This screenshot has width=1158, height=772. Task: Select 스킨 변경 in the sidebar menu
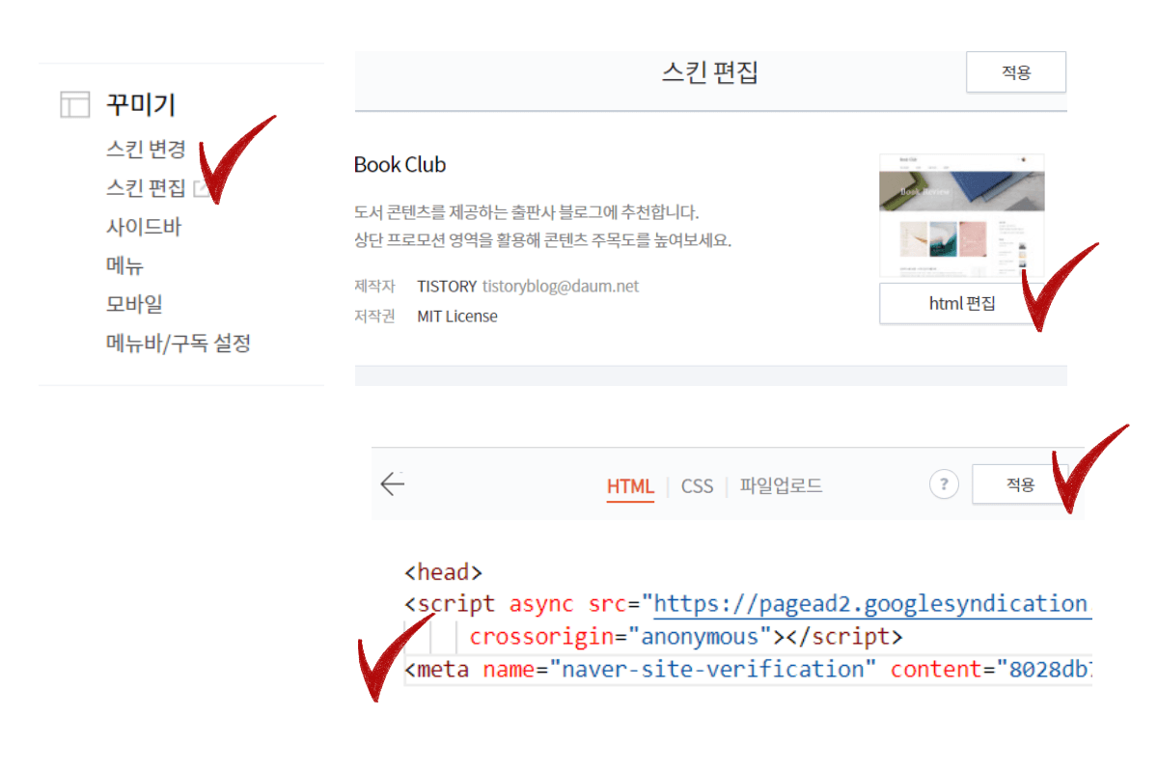(147, 150)
